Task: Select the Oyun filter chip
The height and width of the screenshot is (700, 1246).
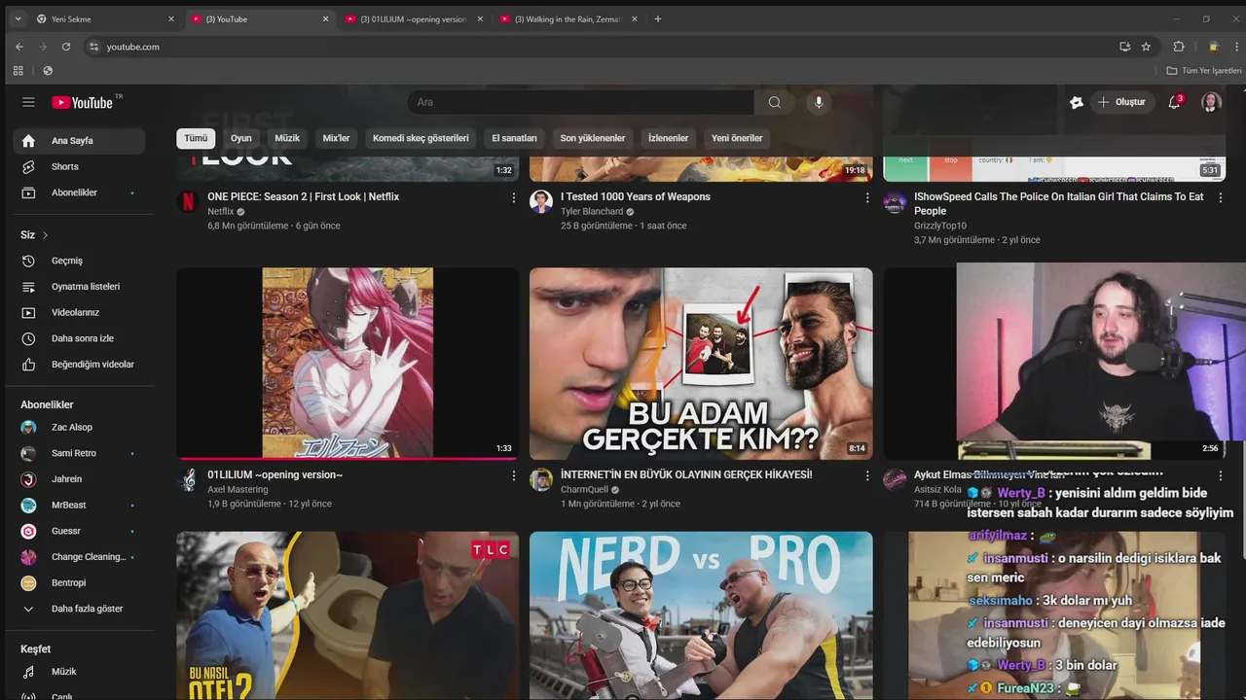Action: click(x=241, y=138)
